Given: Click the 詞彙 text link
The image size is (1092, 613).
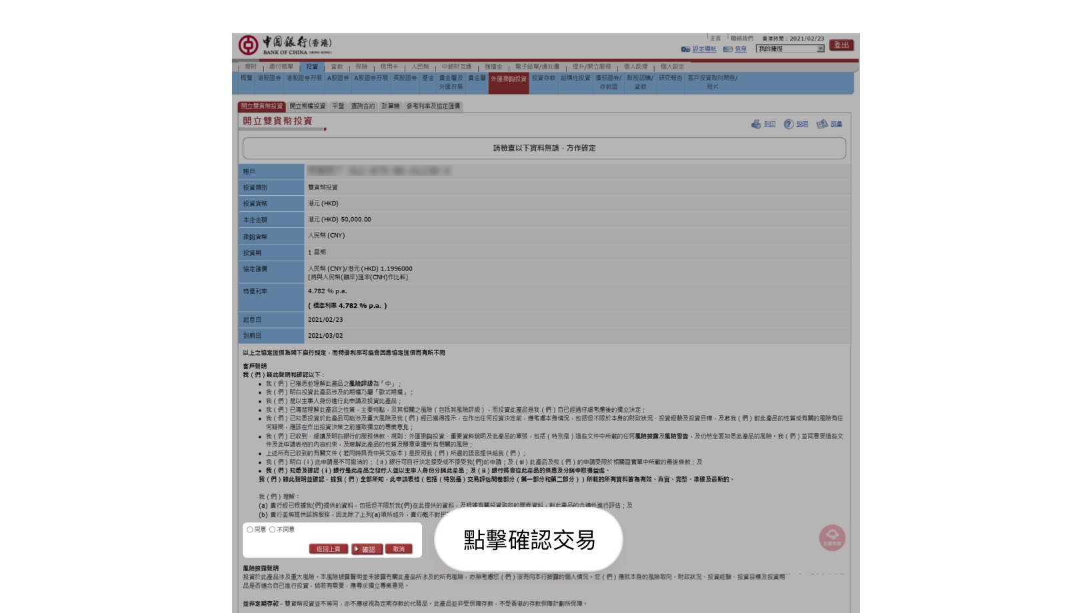Looking at the screenshot, I should point(836,125).
